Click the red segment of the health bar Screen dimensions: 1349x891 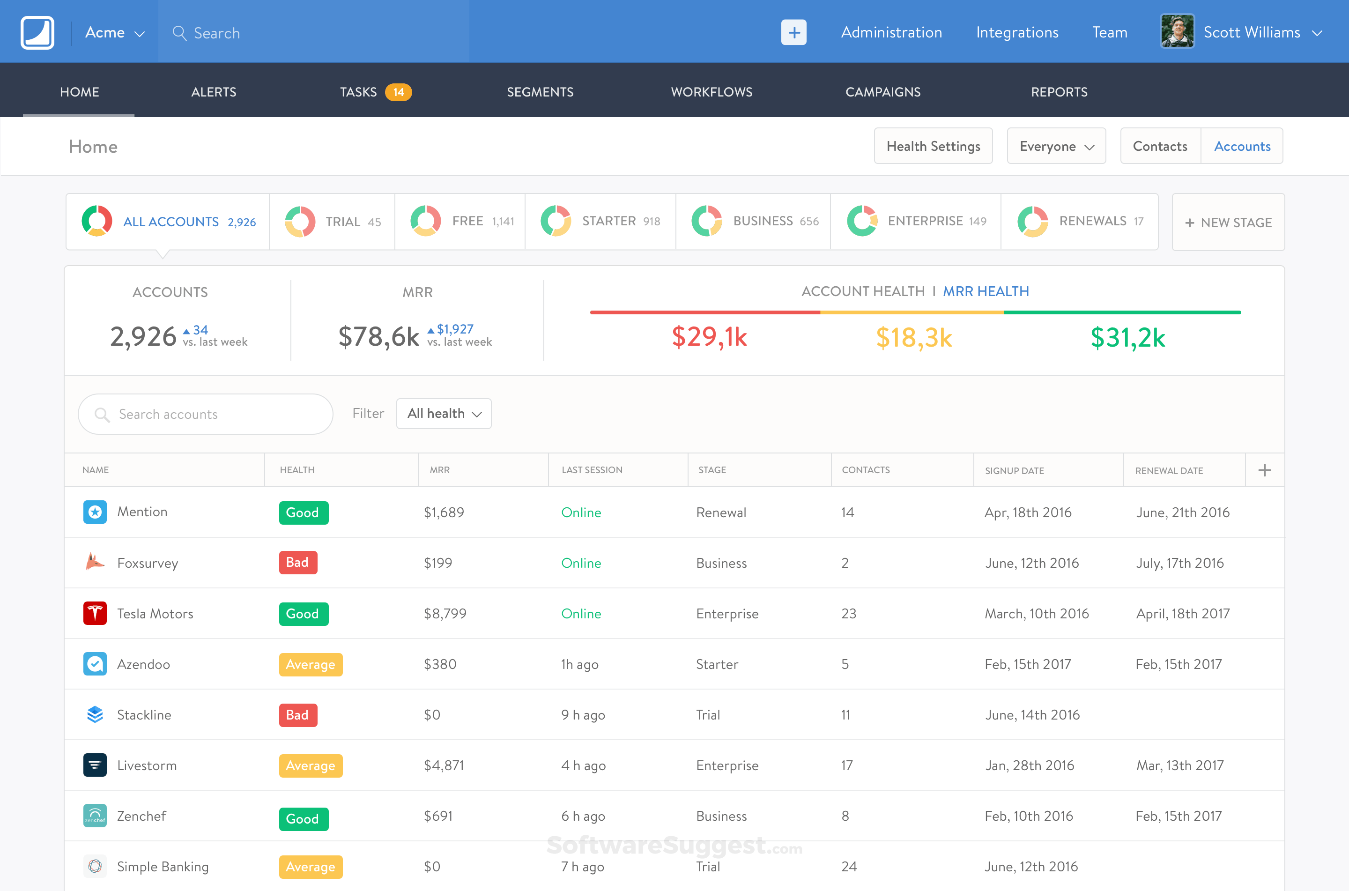704,312
